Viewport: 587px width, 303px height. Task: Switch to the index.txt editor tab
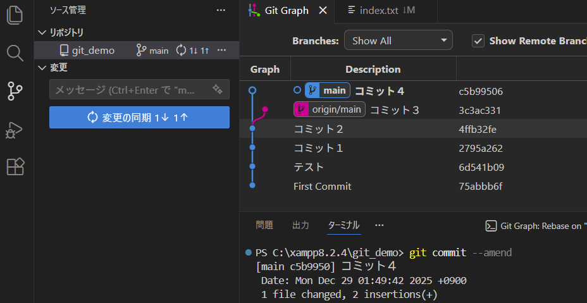click(x=381, y=11)
